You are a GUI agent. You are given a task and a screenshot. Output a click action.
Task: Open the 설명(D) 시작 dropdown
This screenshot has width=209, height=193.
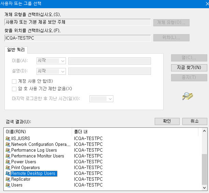(x=51, y=71)
